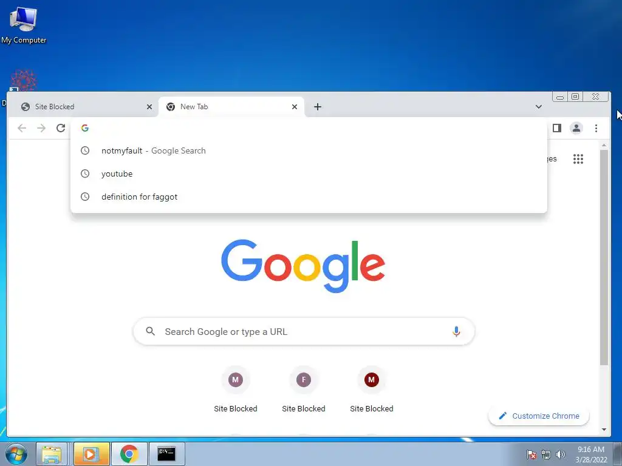Screen dimensions: 622x466
Task: Select the My Computer desktop icon
Action: coord(24,25)
